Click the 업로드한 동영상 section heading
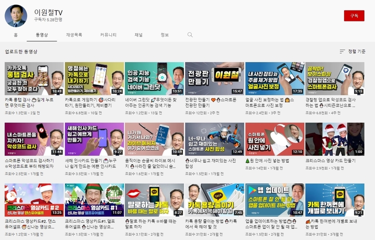 (21, 51)
